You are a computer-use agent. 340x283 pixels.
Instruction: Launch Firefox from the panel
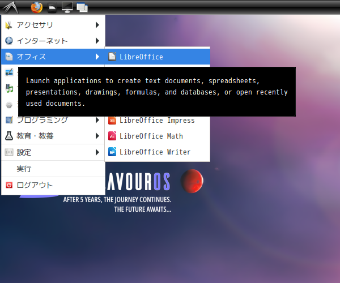[37, 7]
